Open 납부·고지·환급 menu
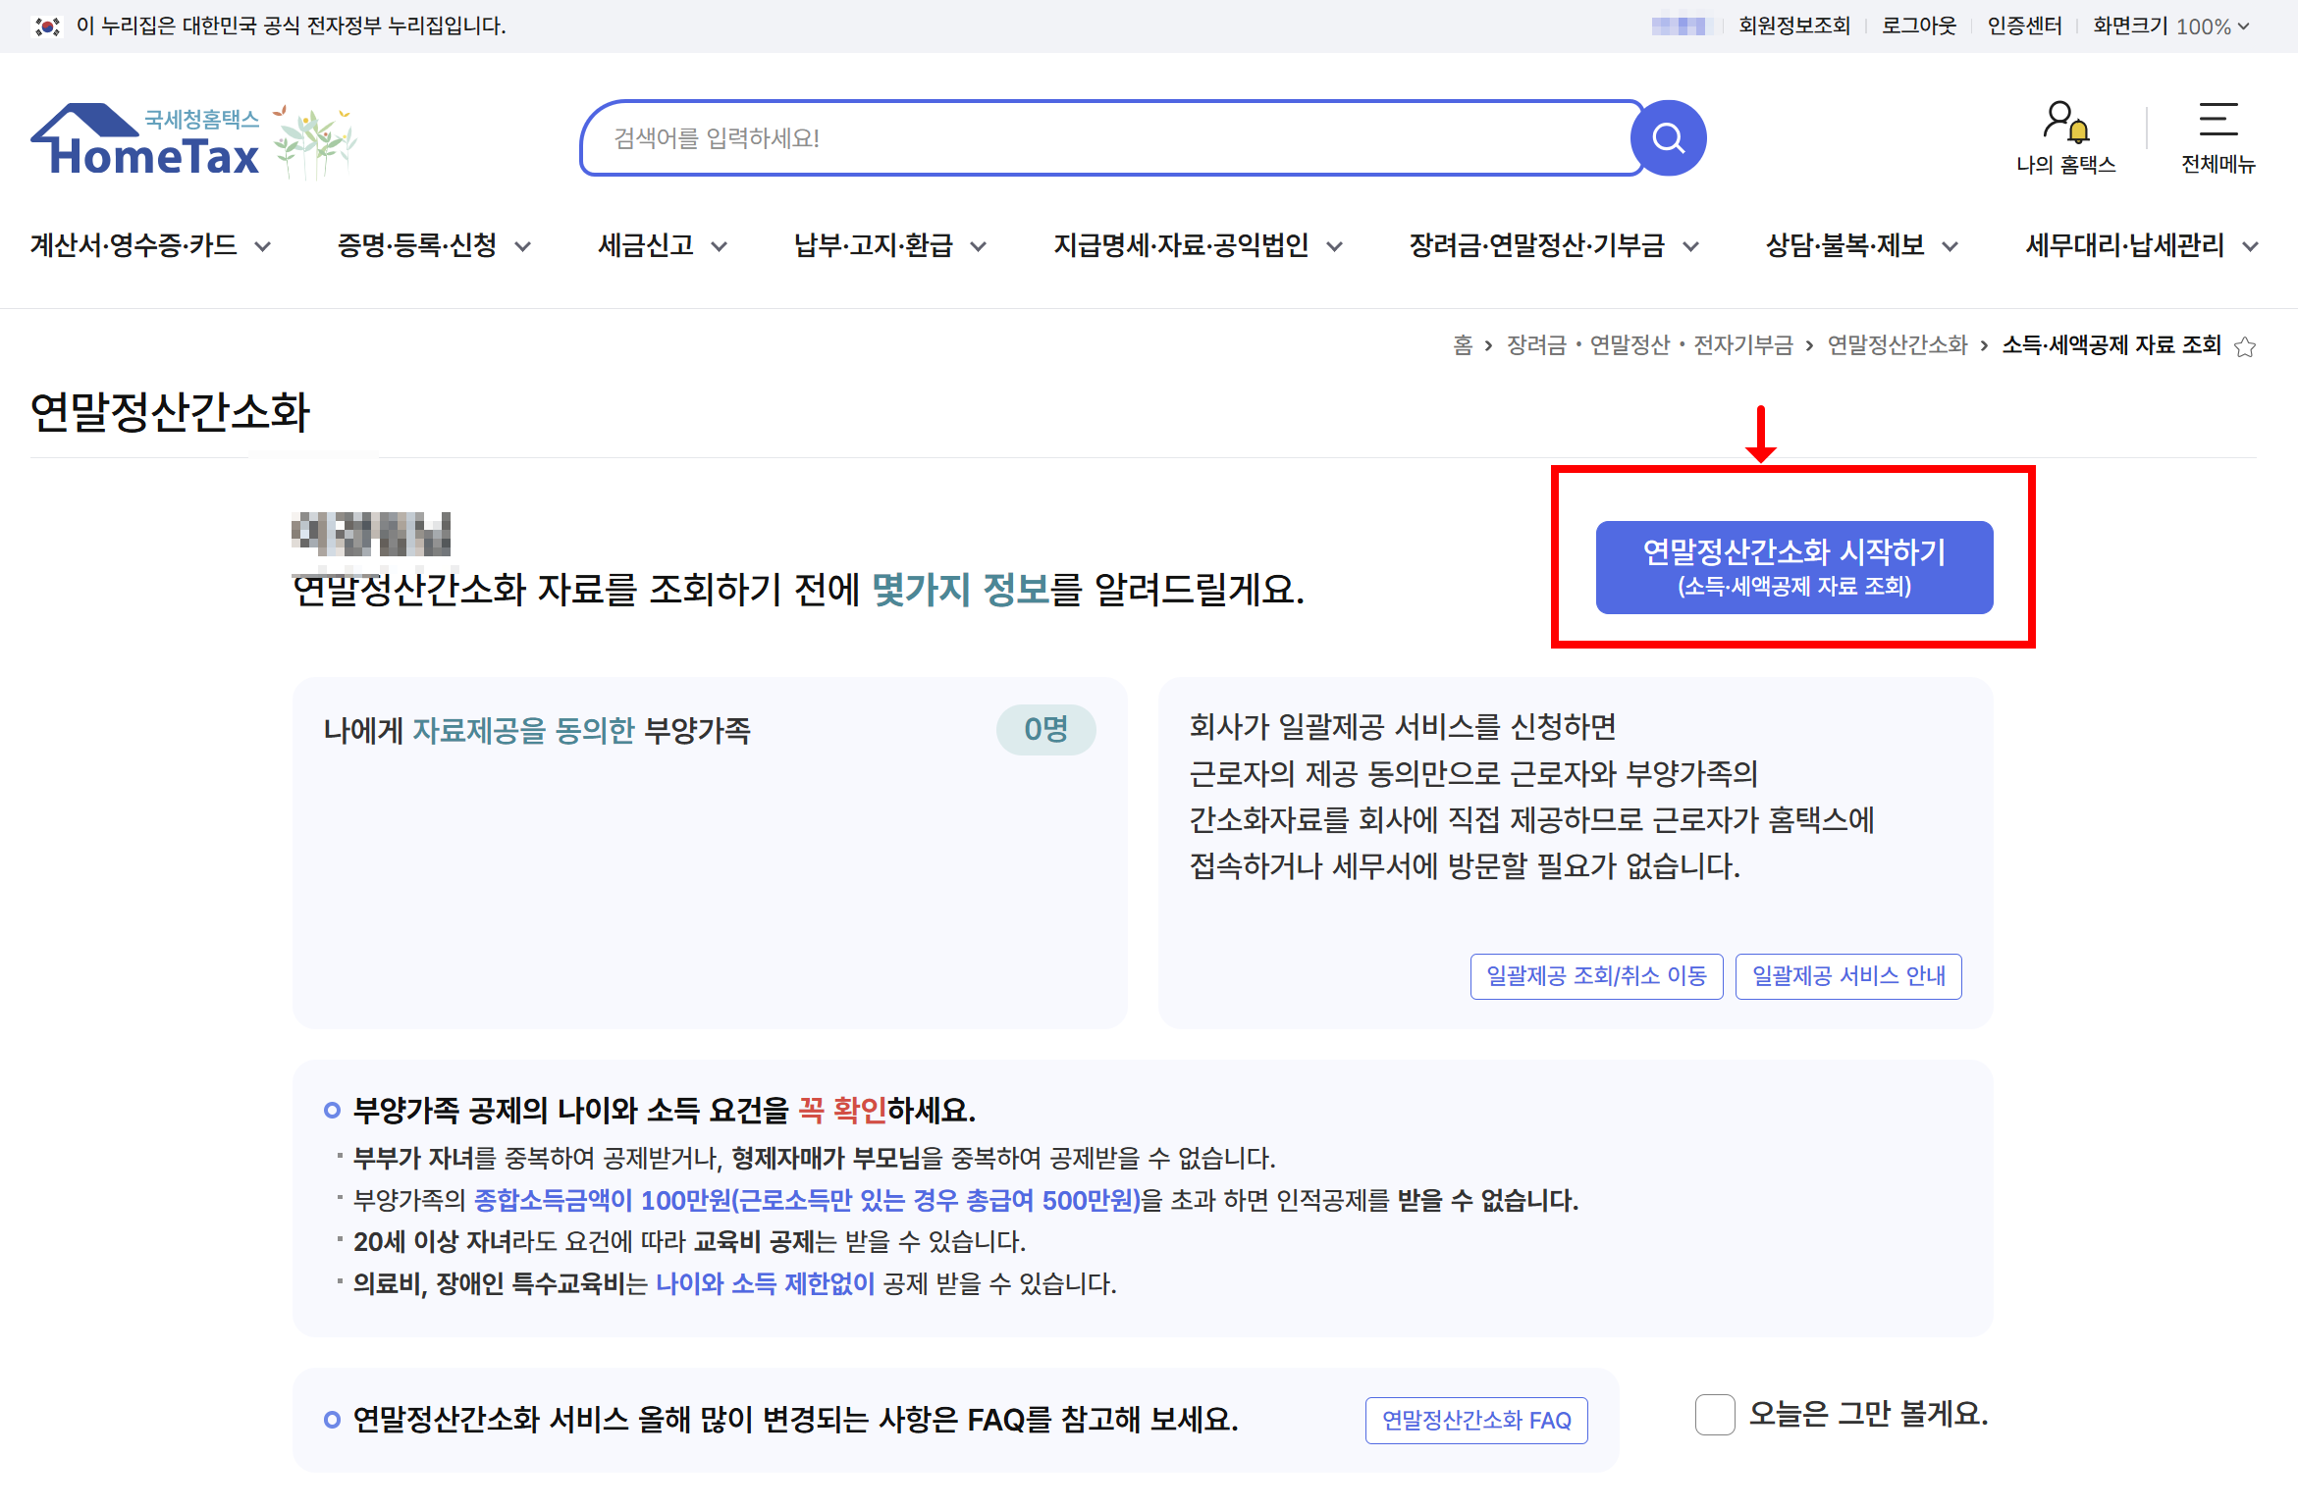This screenshot has height=1509, width=2298. [x=874, y=245]
